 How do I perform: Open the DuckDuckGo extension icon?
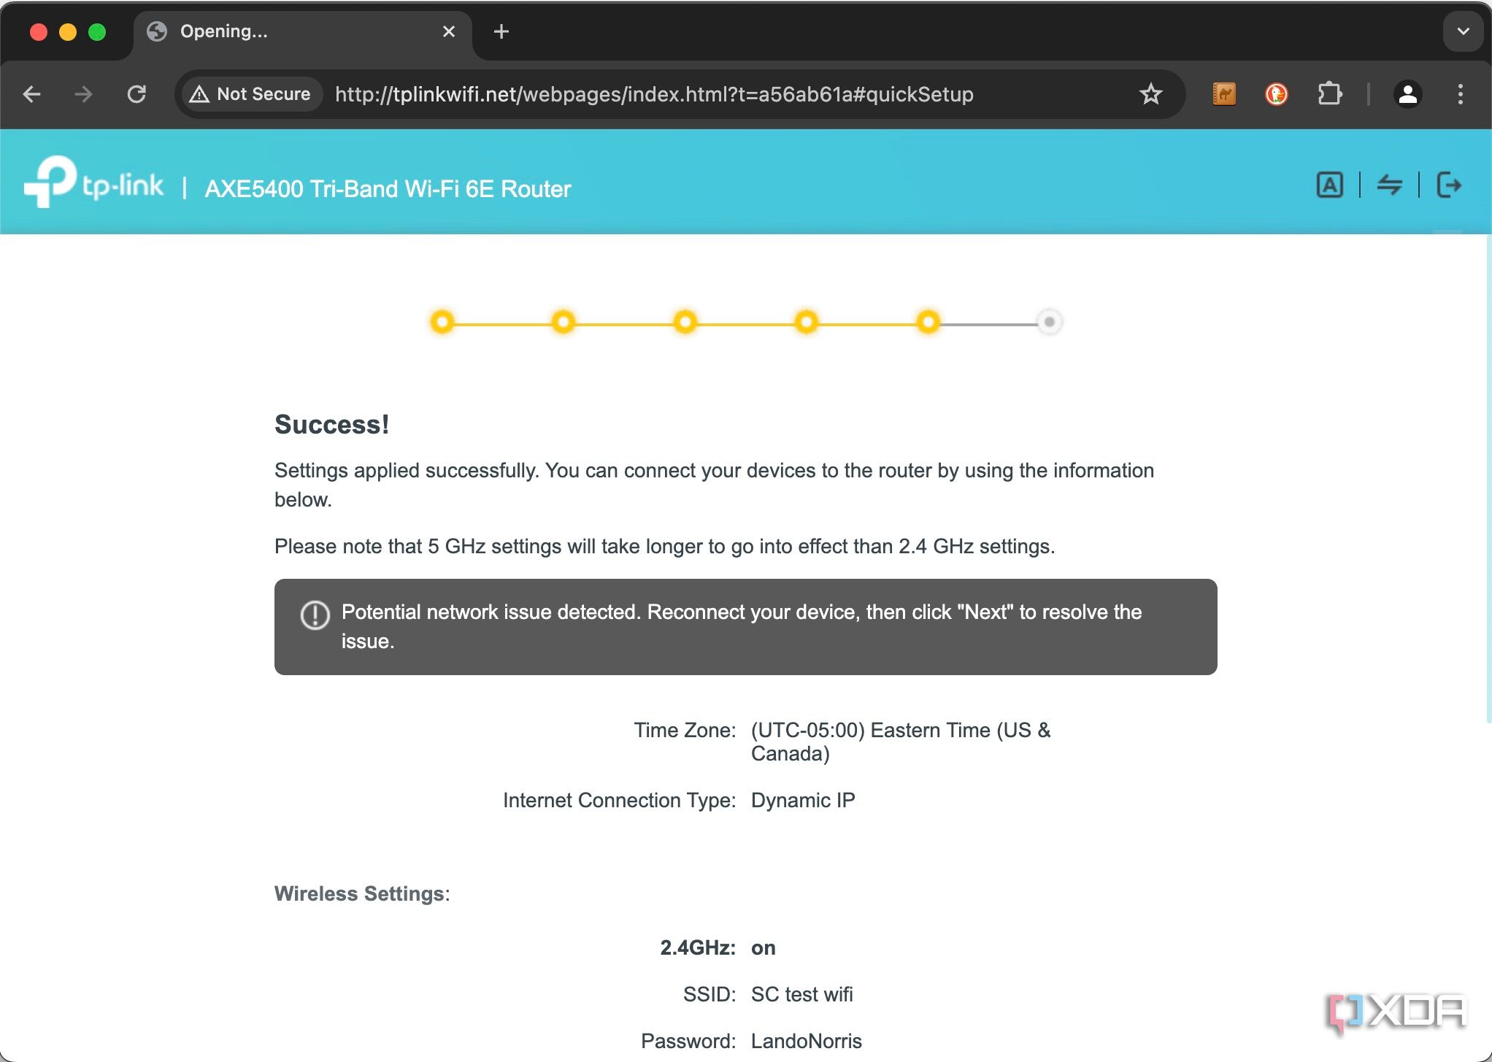point(1276,94)
